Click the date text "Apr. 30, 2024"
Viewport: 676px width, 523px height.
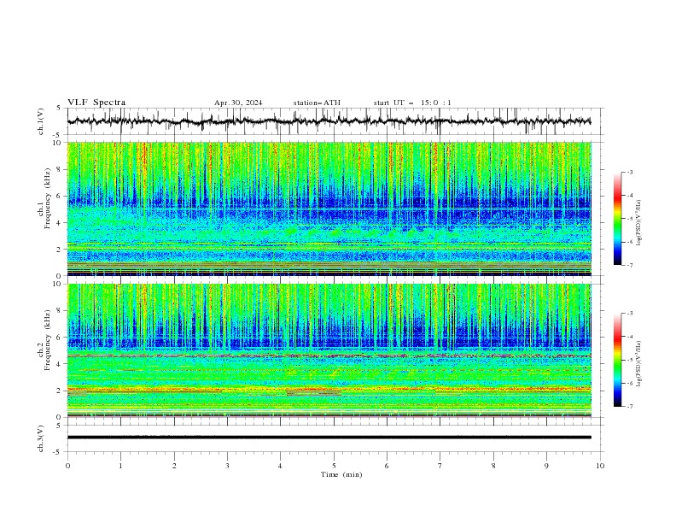pos(238,103)
